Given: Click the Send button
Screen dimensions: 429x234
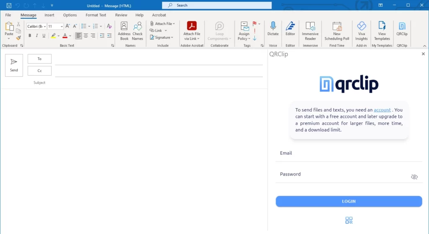Looking at the screenshot, I should [x=14, y=65].
